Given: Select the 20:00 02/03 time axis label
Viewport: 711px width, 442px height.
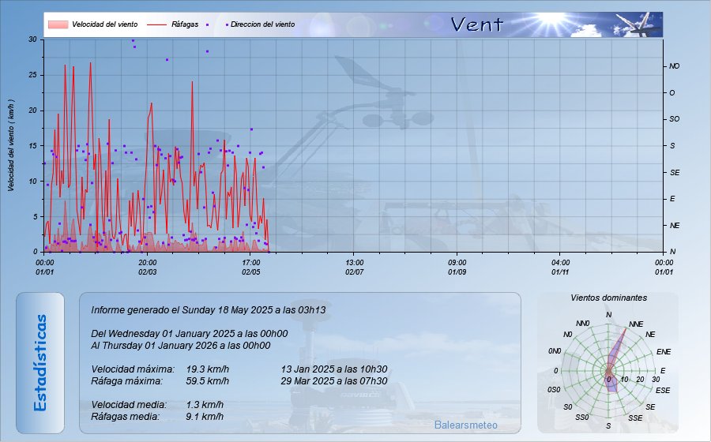Looking at the screenshot, I should click(148, 268).
